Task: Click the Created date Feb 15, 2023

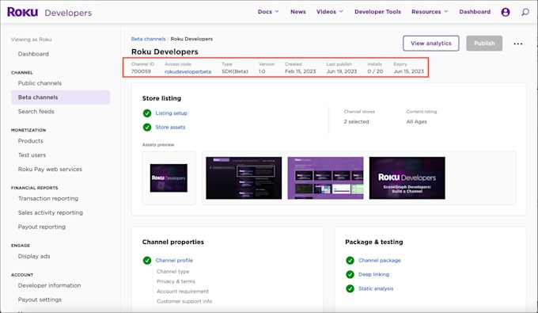Action: click(300, 71)
